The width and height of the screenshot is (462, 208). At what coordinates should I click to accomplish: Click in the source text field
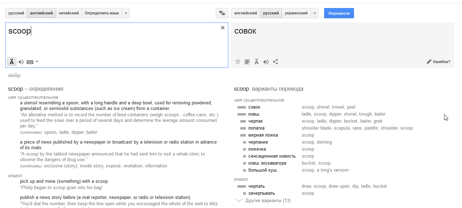tap(117, 45)
